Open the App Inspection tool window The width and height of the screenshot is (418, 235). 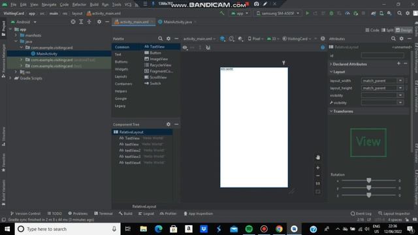[x=198, y=213]
